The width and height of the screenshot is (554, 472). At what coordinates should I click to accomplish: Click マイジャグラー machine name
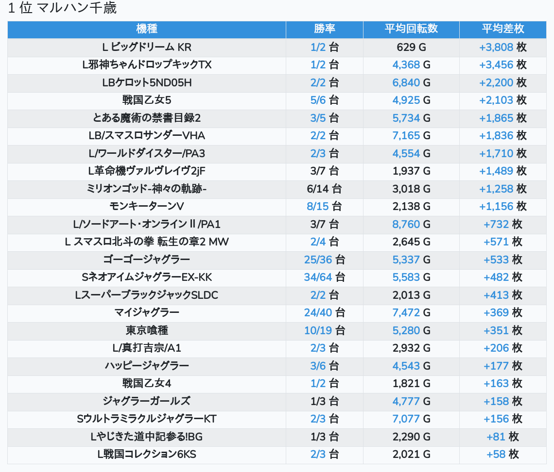click(147, 312)
